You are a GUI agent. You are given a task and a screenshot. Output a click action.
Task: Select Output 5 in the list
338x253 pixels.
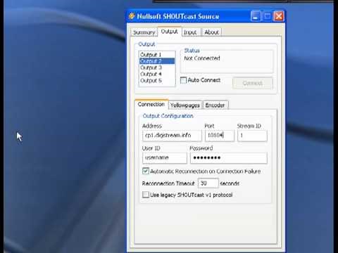coord(157,81)
